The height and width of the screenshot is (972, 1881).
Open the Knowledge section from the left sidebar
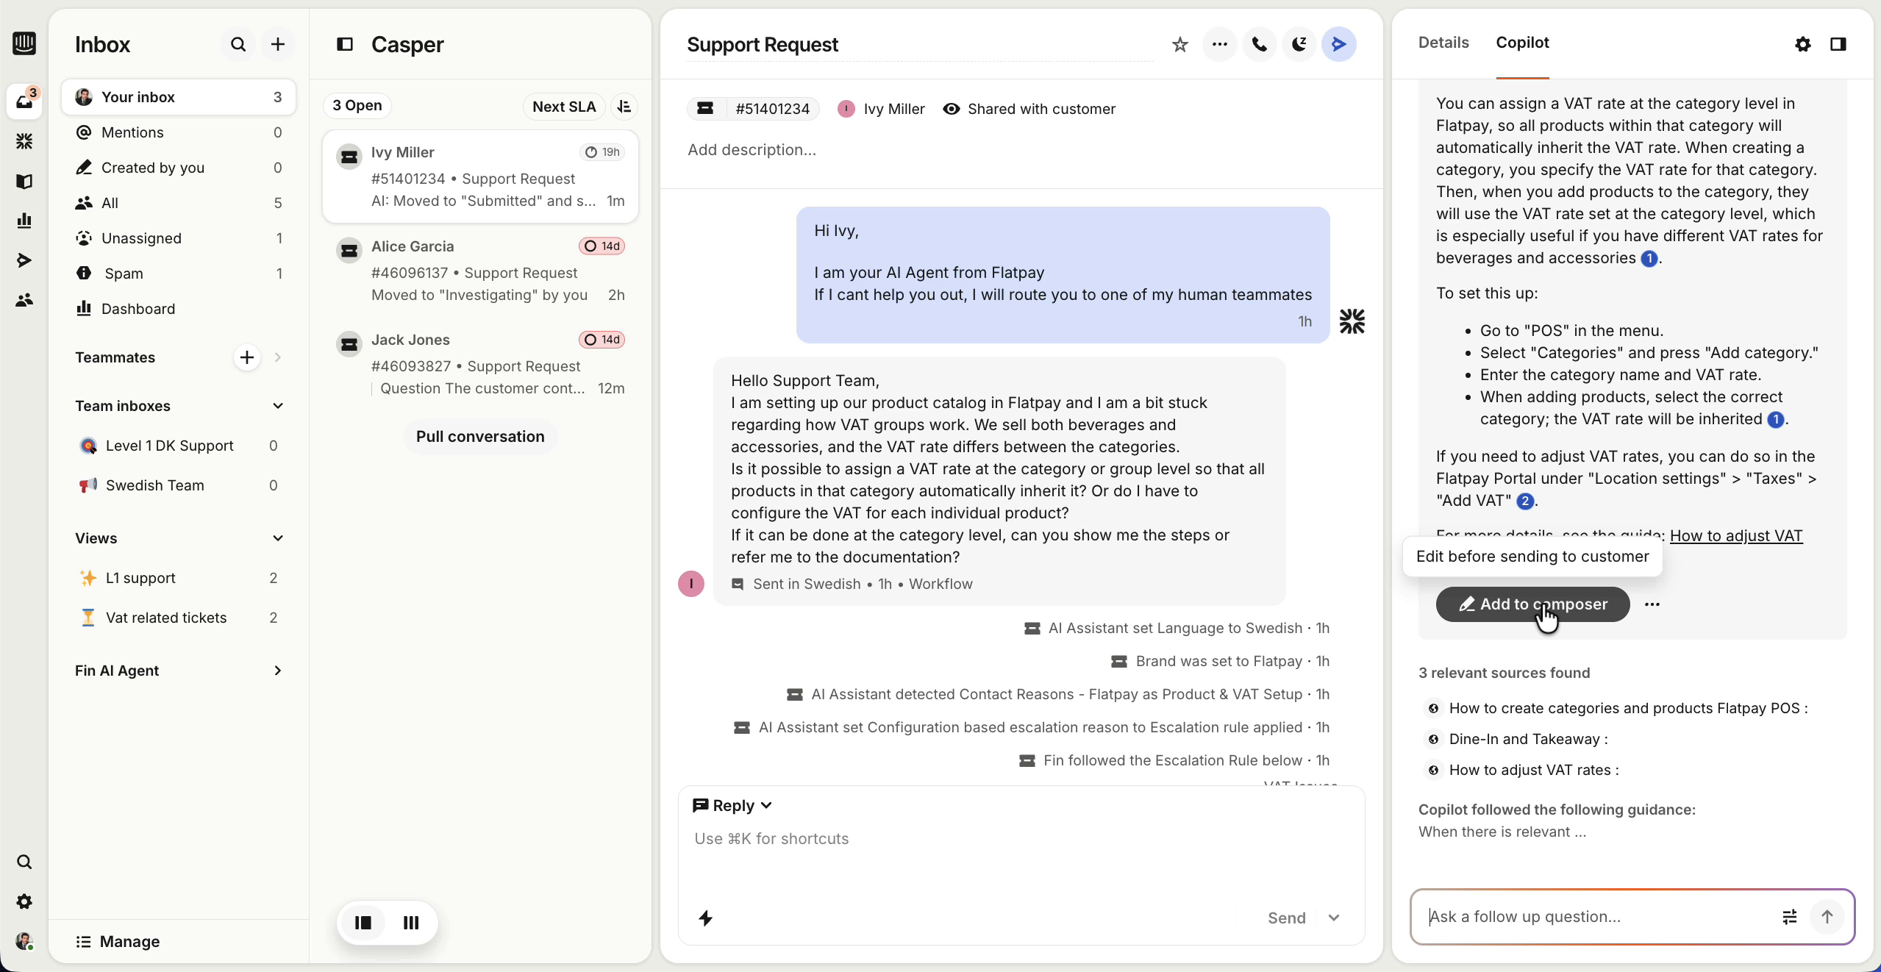(24, 182)
